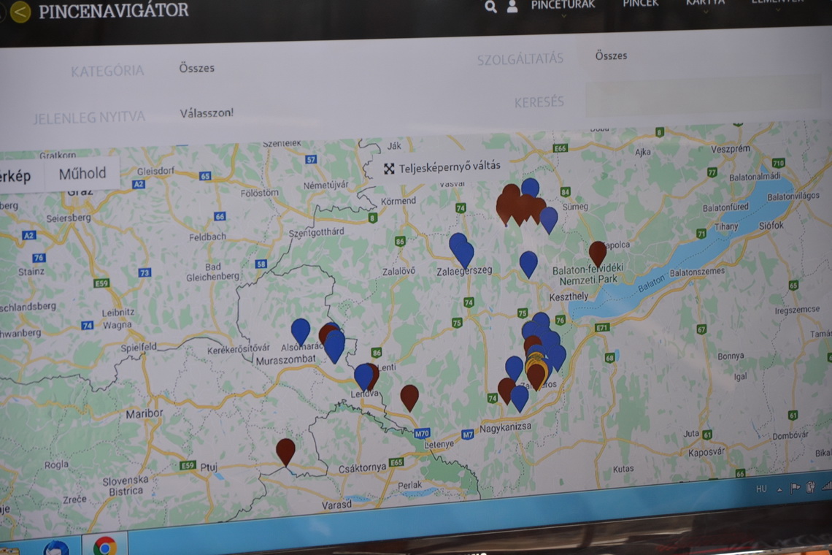
Task: Open search with the magnifier icon
Action: coord(490,7)
